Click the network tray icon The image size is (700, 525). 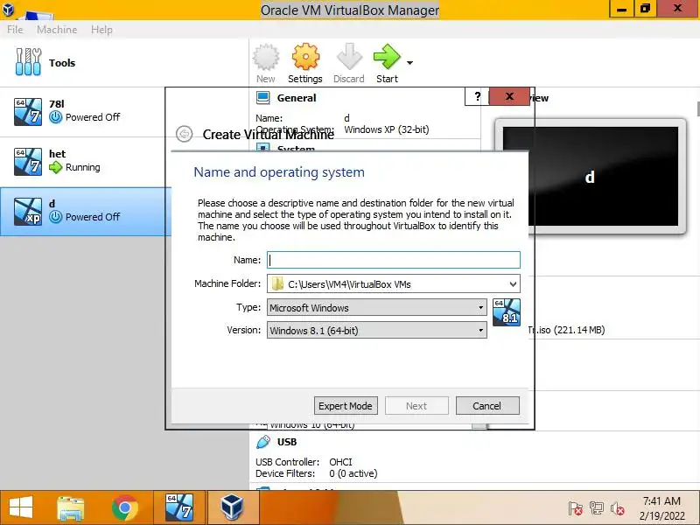click(x=597, y=508)
